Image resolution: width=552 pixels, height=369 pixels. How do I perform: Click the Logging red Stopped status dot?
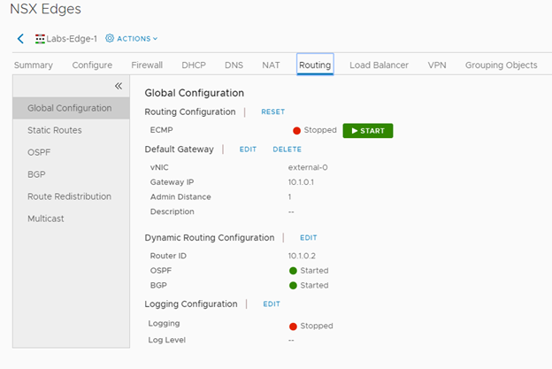(x=293, y=327)
